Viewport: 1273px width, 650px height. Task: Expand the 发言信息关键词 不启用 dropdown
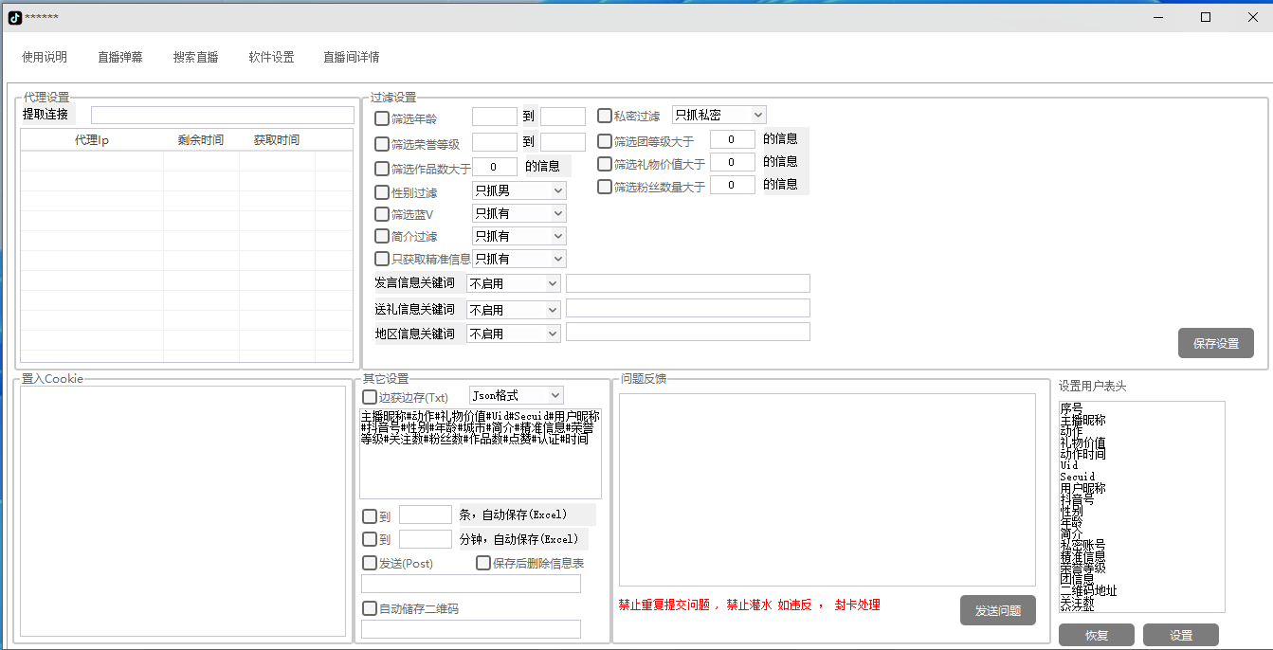tap(513, 283)
